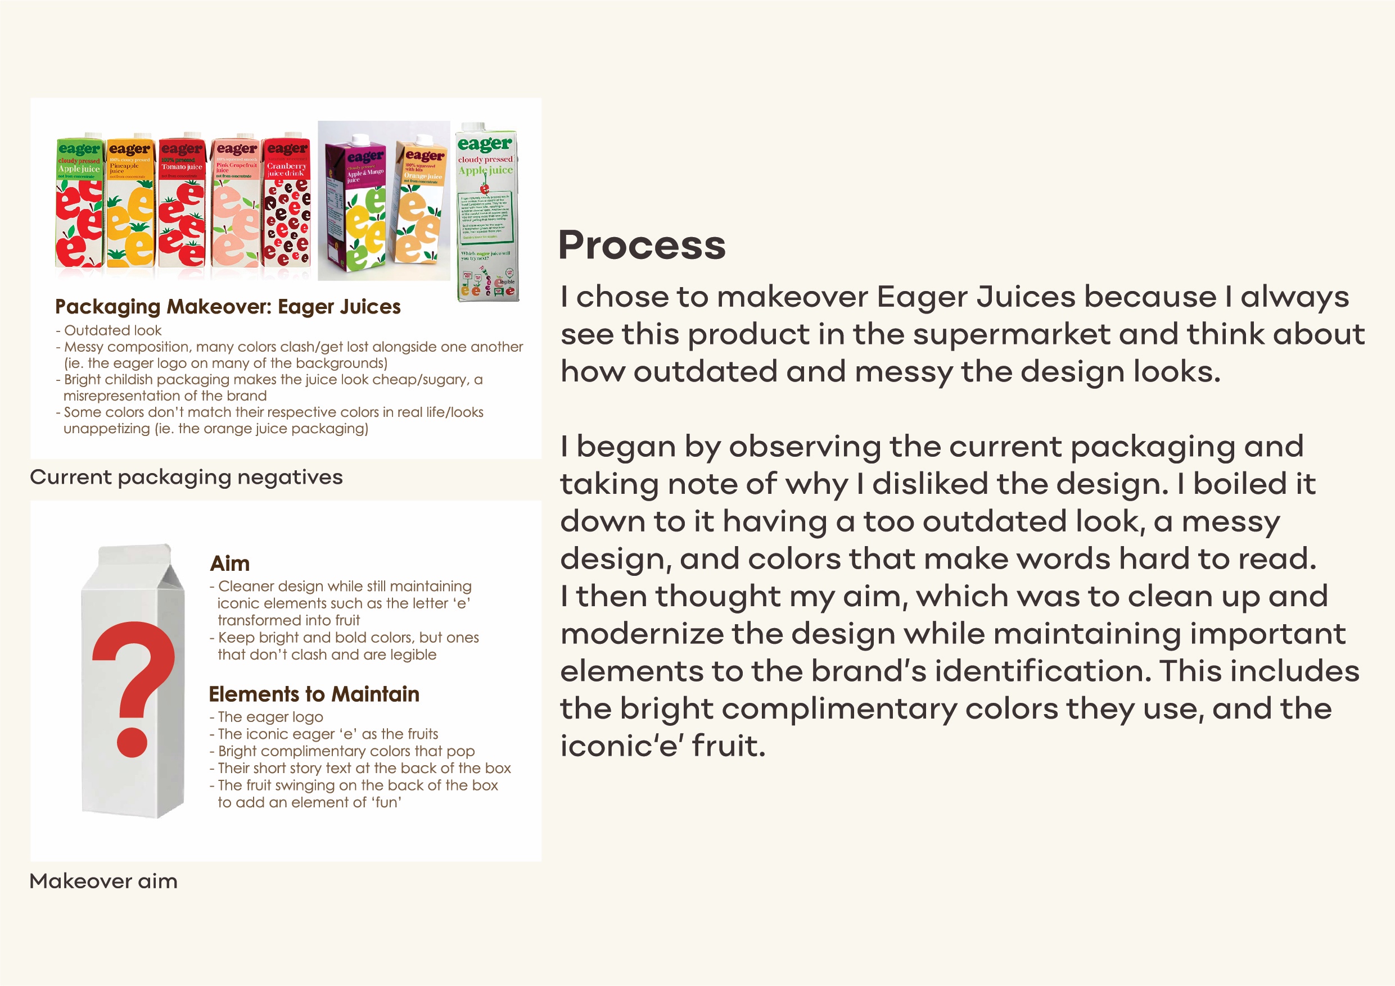This screenshot has width=1395, height=986.
Task: Select the "The eager logo" bullet line
Action: (270, 717)
